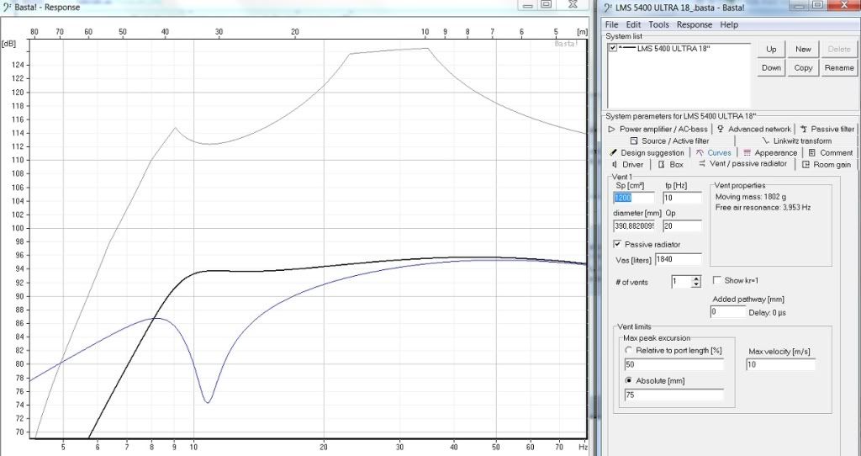Switch to the Curves tab
Screen dimensions: 861x456
coord(713,153)
